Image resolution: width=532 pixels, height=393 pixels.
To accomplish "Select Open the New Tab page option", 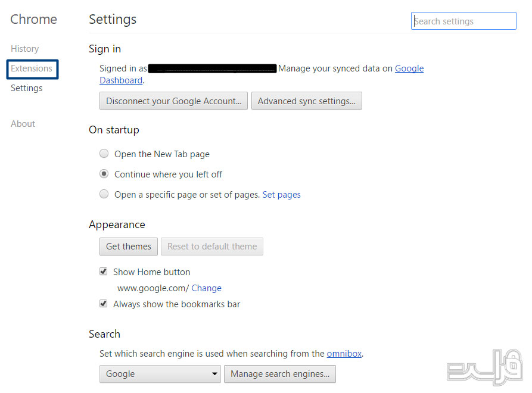I will (104, 154).
